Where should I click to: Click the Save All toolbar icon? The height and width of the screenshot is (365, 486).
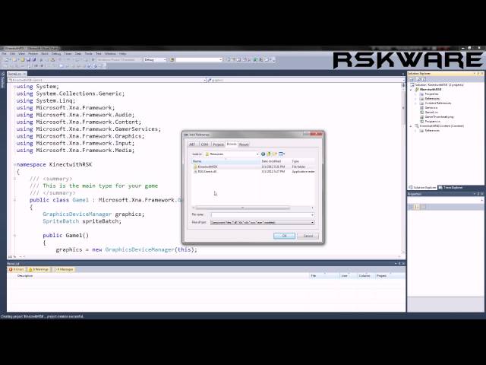point(34,59)
